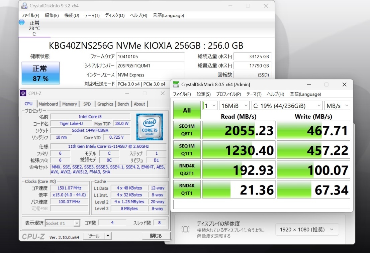Open the C: 19% (44/236GiB) drive dropdown
Viewport: 370px width, 253px height.
(287, 106)
